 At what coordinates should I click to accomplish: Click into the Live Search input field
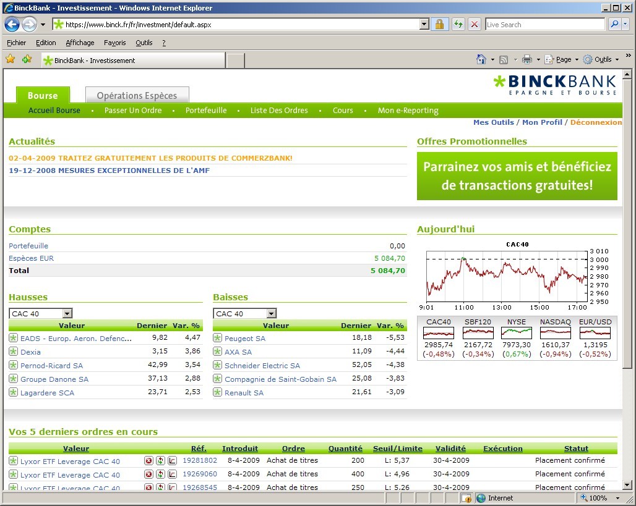pos(544,24)
